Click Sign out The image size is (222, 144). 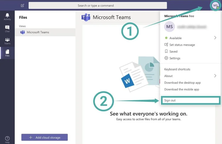[x=190, y=100]
